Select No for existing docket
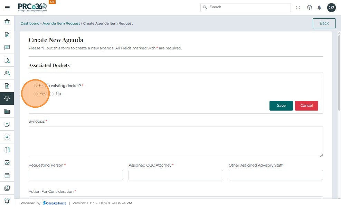The width and height of the screenshot is (341, 207). click(51, 94)
